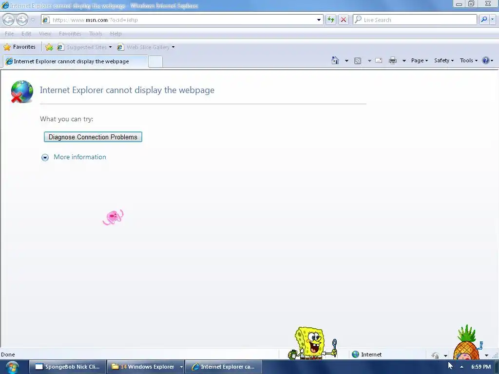Click the IE logo in title bar

pos(5,5)
